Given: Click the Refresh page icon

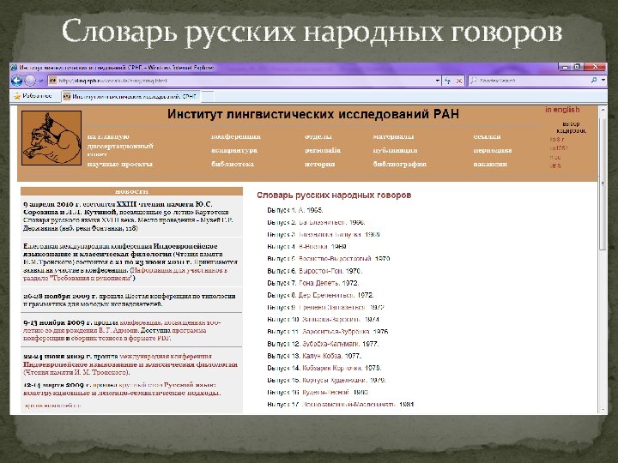Looking at the screenshot, I should 448,81.
